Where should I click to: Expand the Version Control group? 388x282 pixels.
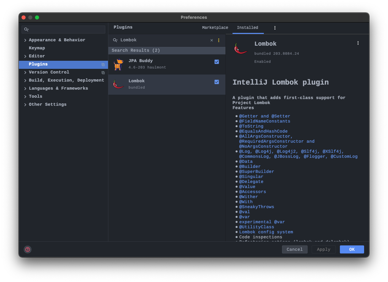tap(25, 73)
